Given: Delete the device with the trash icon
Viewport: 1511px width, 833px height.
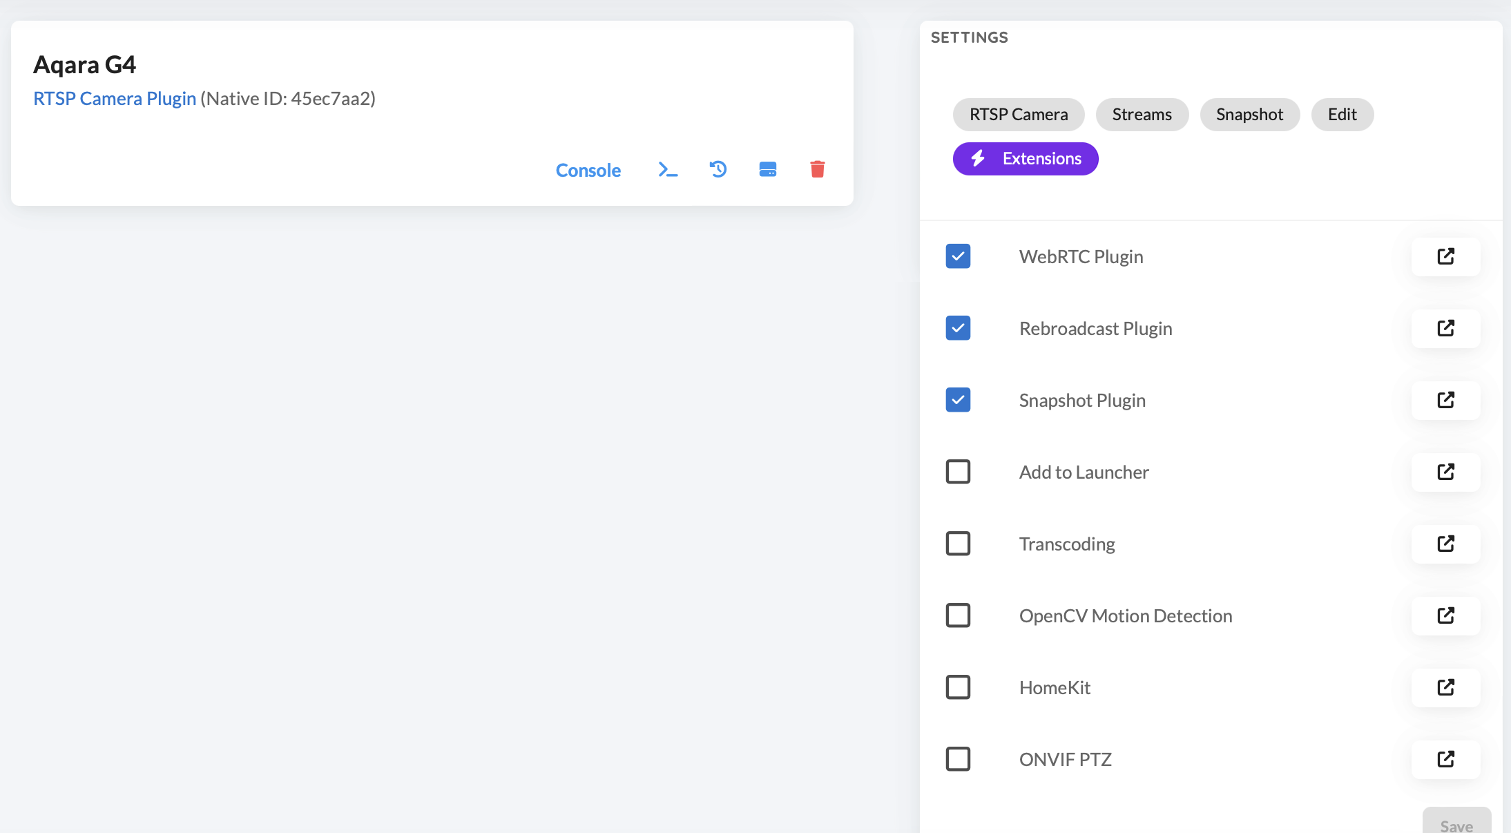Looking at the screenshot, I should pos(818,170).
